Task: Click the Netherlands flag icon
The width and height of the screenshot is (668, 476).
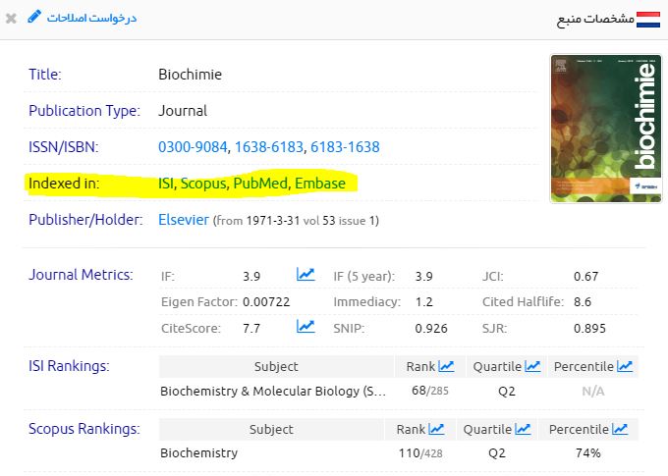Action: click(648, 19)
